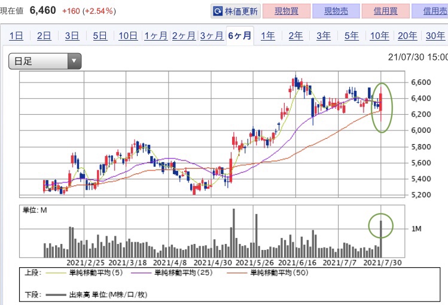Click the 2021/4/30 date axis label
448x305 pixels.
(212, 263)
